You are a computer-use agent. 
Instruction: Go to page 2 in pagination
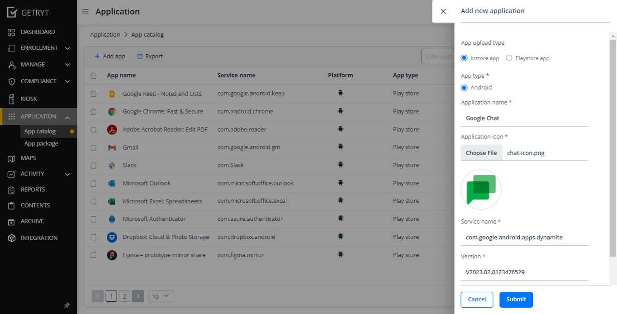click(124, 296)
